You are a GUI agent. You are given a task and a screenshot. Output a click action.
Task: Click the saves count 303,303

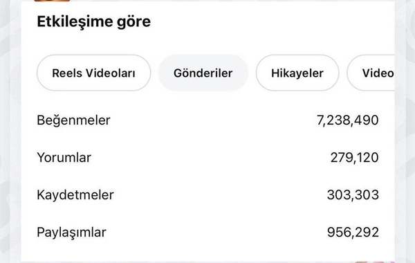click(353, 195)
